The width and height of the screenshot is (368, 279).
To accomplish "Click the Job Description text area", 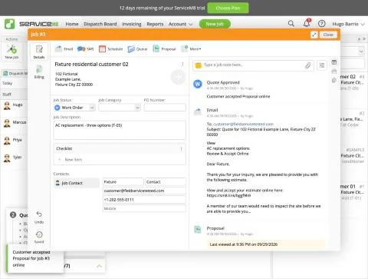I will pos(120,130).
